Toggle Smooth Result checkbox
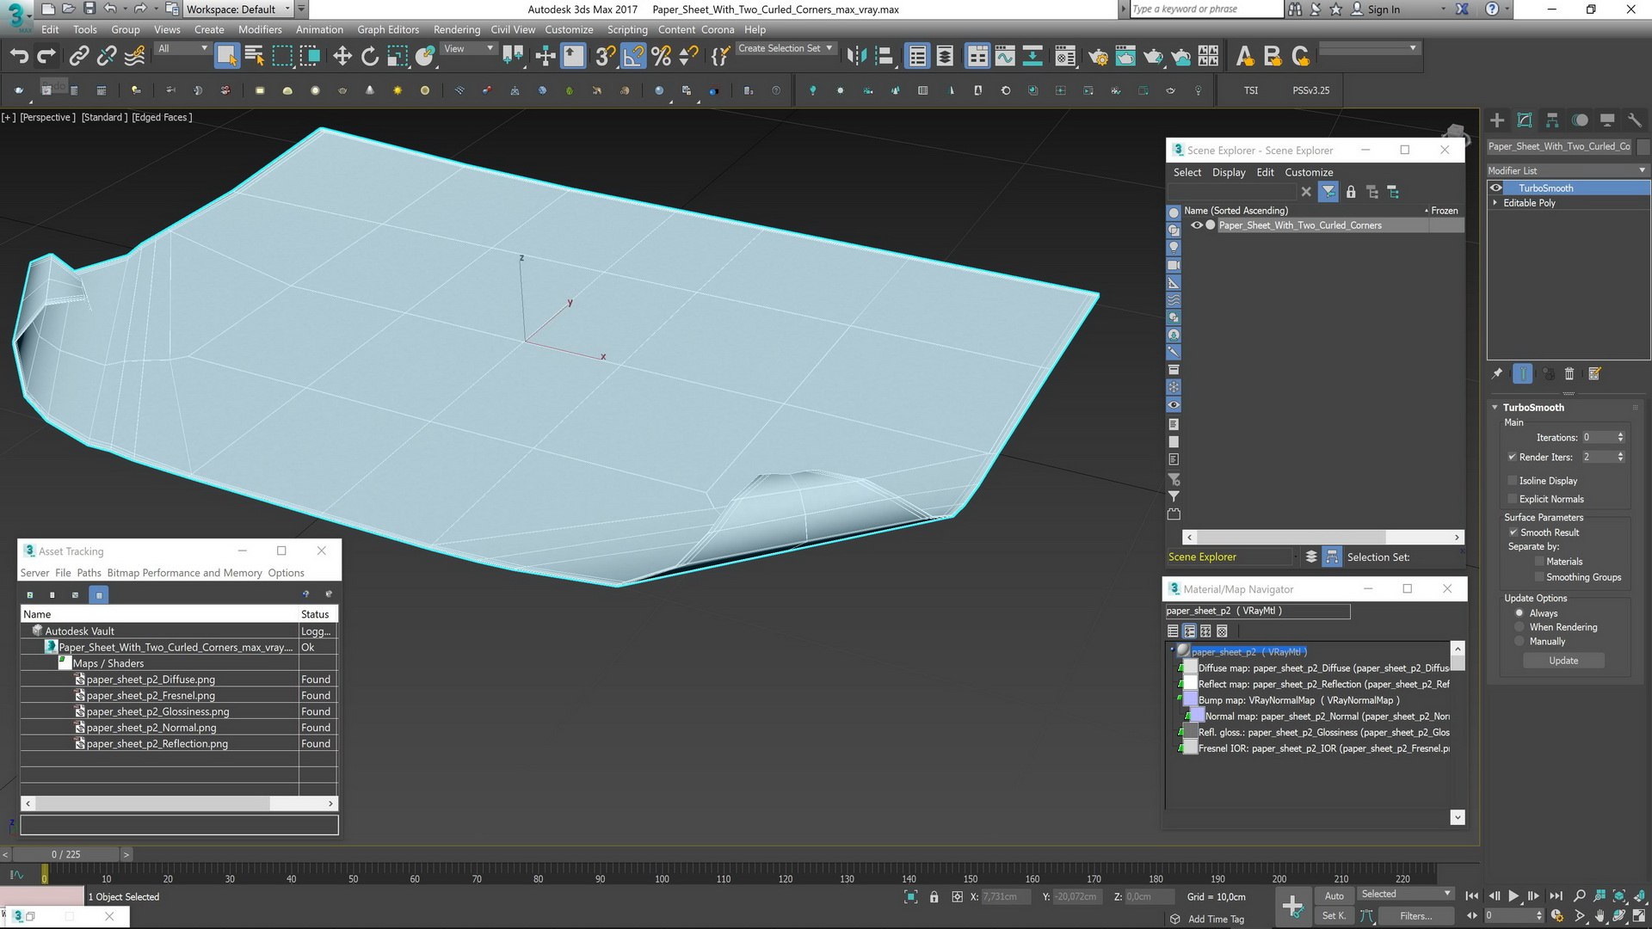 pyautogui.click(x=1513, y=532)
